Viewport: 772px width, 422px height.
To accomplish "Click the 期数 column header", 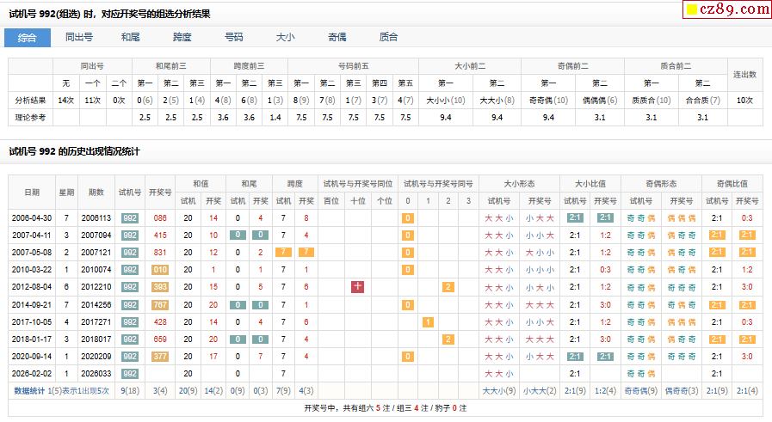I will pyautogui.click(x=96, y=192).
